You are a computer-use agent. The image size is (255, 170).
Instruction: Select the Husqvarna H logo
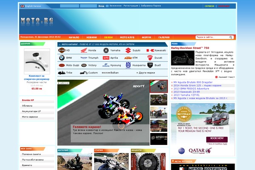click(128, 65)
